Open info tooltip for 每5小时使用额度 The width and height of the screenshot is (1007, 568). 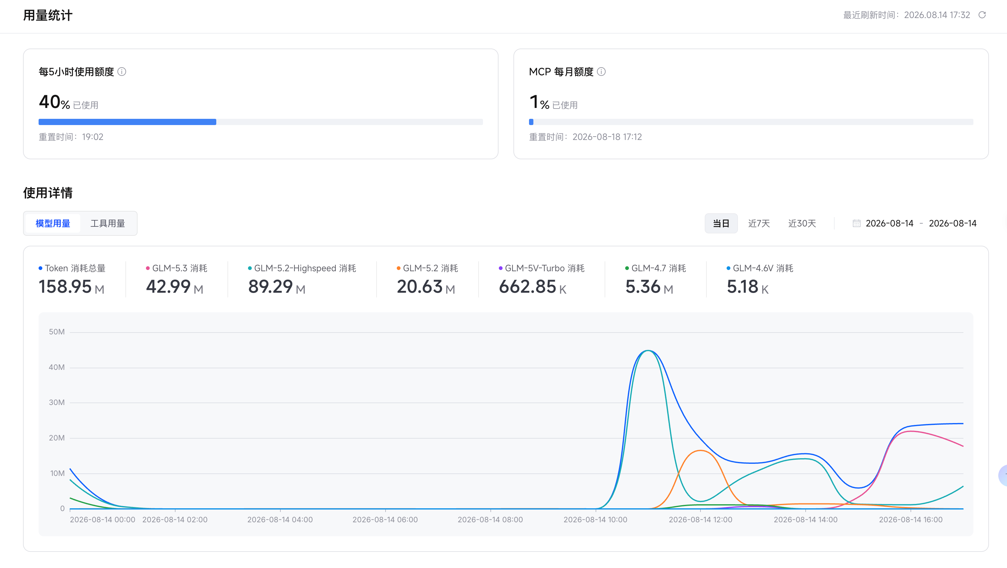coord(122,72)
